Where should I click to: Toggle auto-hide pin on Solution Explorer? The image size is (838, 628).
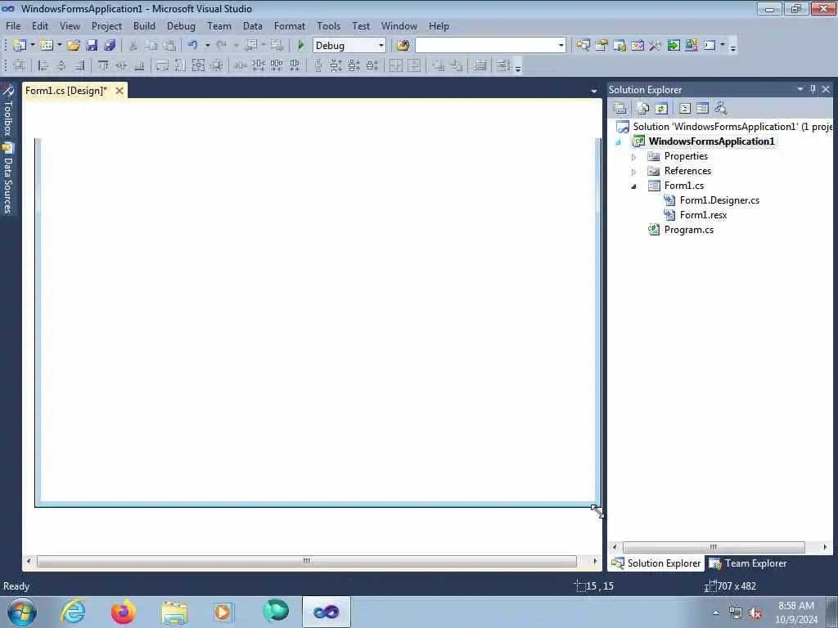(x=813, y=89)
